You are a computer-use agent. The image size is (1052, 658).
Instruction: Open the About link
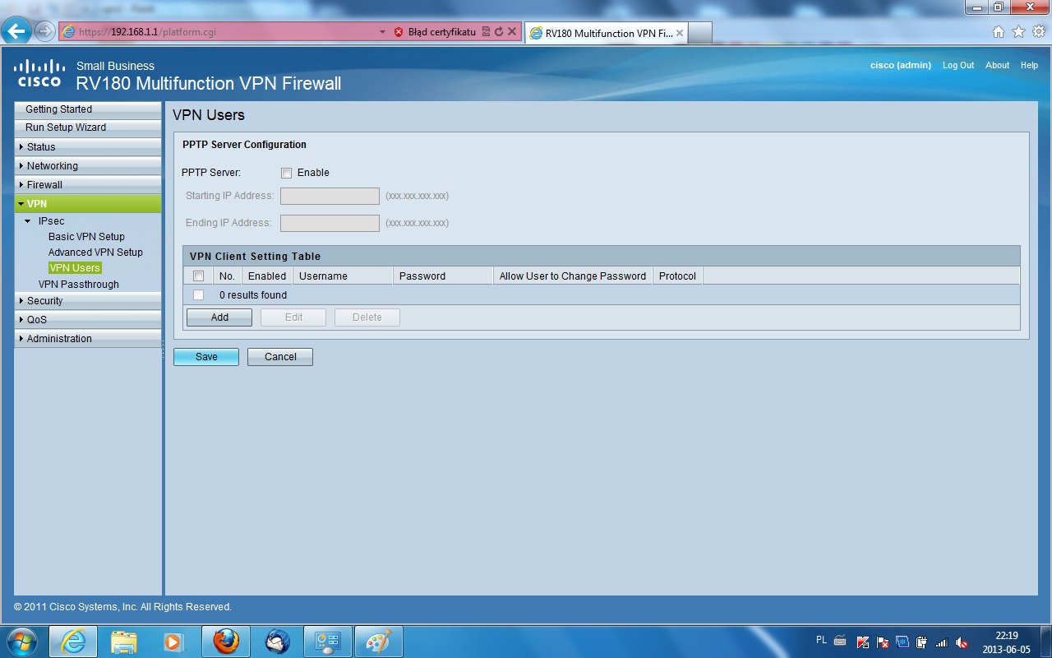998,65
